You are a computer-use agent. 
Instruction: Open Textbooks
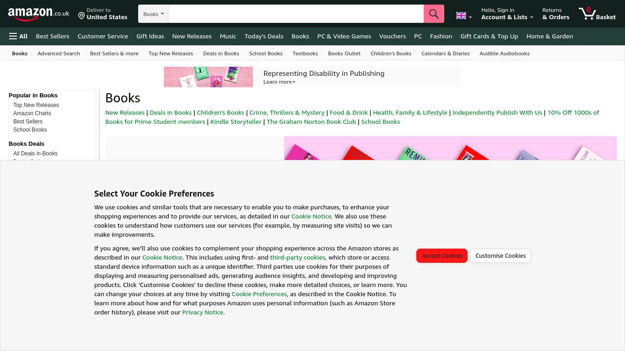pos(305,53)
